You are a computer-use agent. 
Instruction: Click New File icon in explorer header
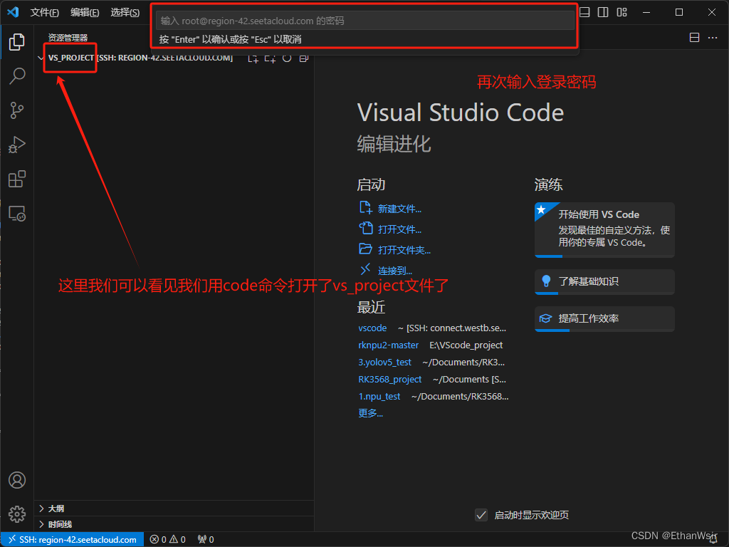pos(253,58)
